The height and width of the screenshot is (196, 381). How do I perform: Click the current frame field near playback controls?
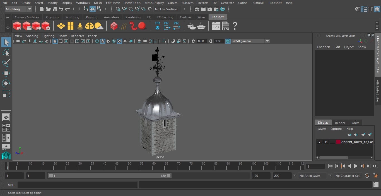315,166
